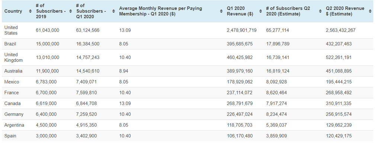Sort by Average Monthly Revenue arrow icon

point(221,11)
